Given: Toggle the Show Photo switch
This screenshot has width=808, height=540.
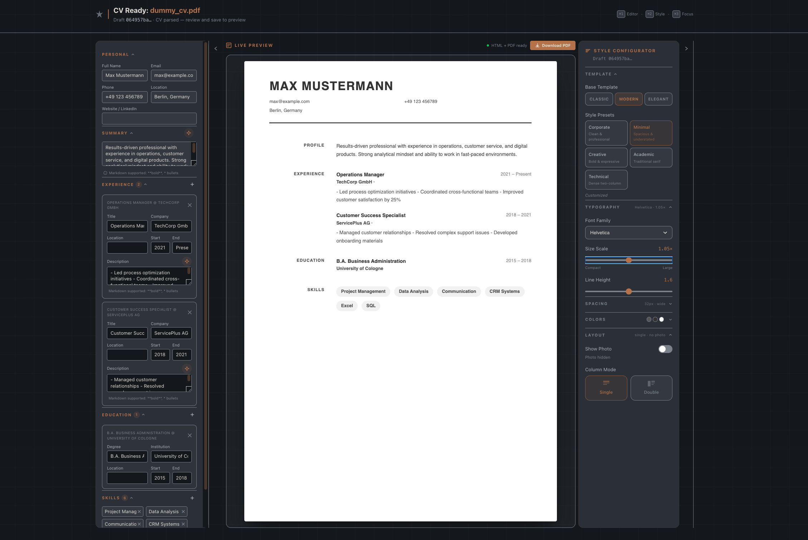Looking at the screenshot, I should pyautogui.click(x=665, y=349).
